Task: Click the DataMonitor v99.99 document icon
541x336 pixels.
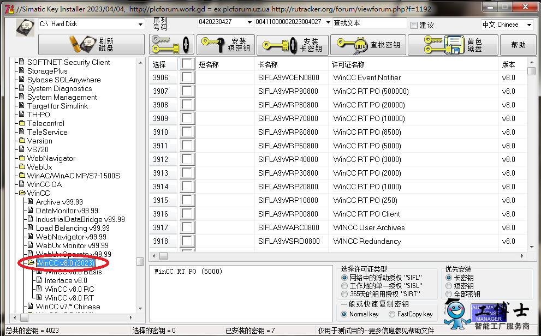Action: pyautogui.click(x=31, y=210)
